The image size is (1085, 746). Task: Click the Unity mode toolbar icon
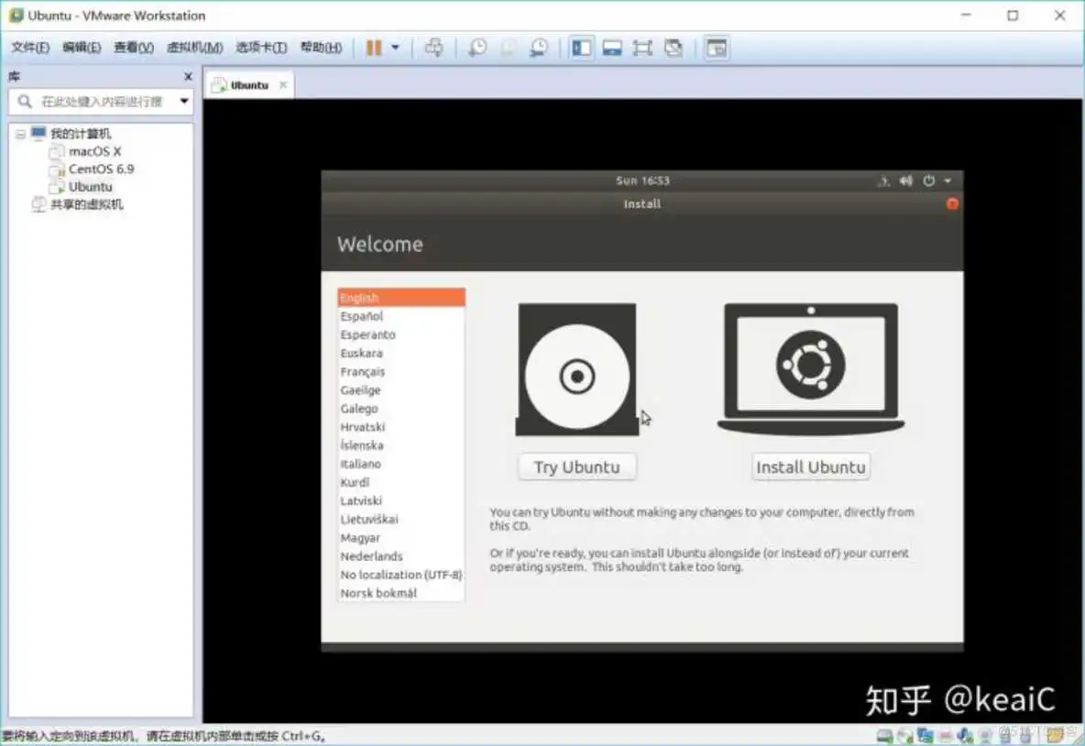pos(674,47)
